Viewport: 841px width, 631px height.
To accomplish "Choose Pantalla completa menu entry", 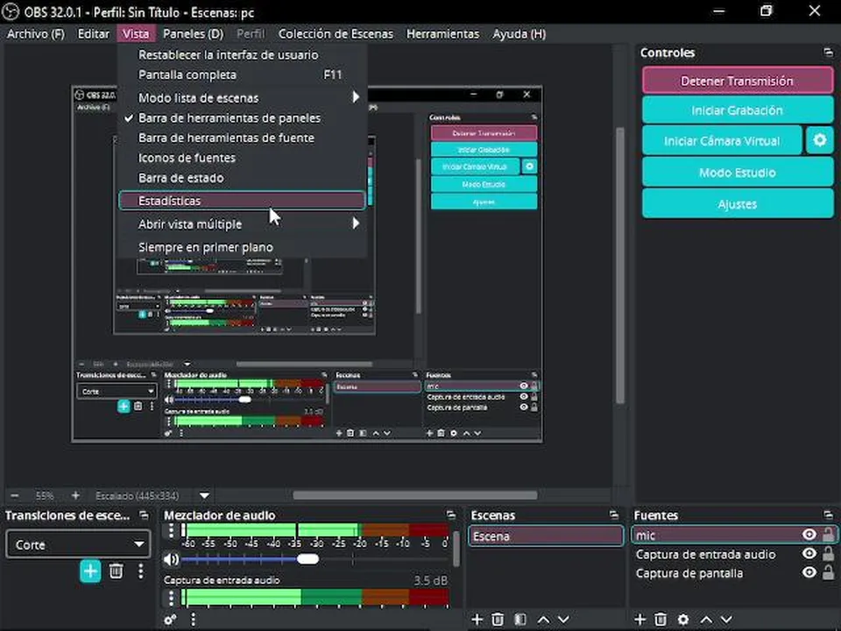I will tap(243, 74).
